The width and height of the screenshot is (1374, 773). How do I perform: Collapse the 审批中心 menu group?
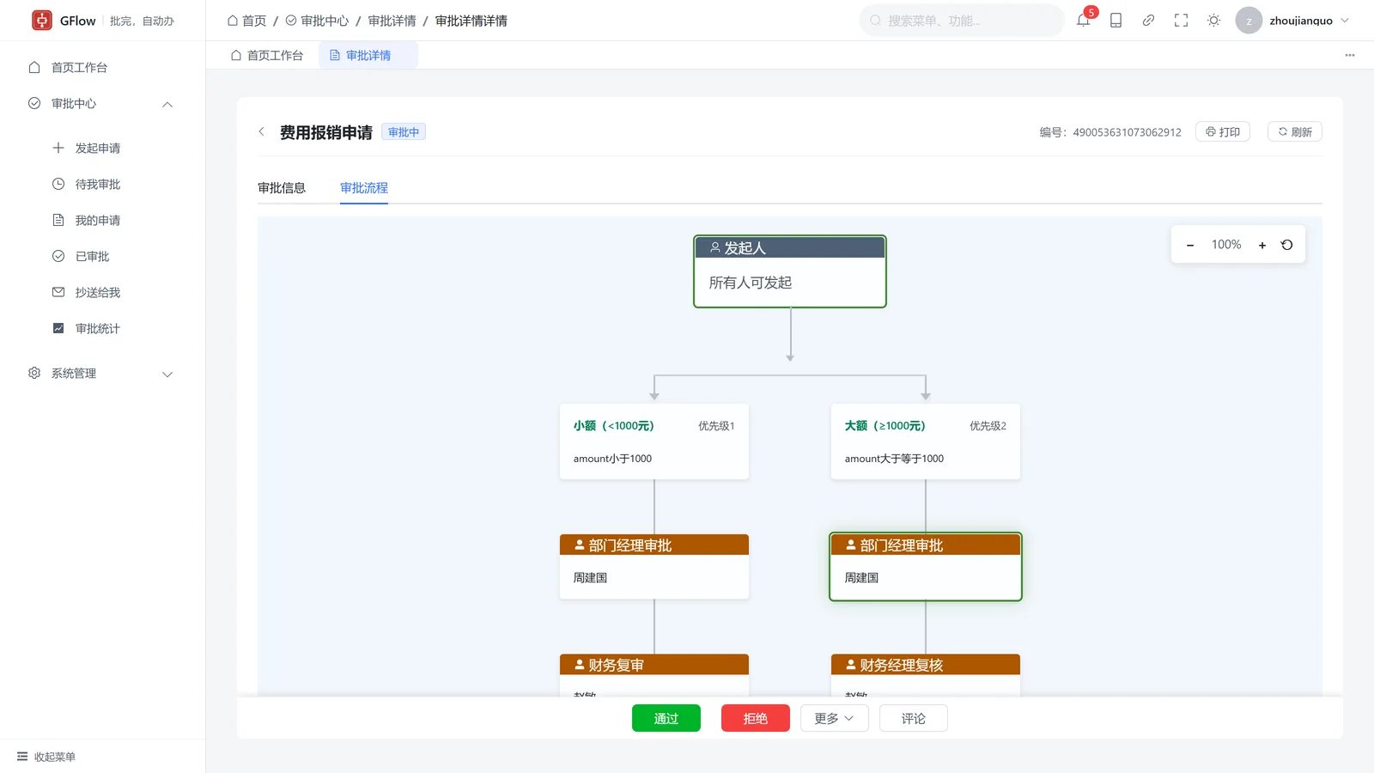point(103,103)
